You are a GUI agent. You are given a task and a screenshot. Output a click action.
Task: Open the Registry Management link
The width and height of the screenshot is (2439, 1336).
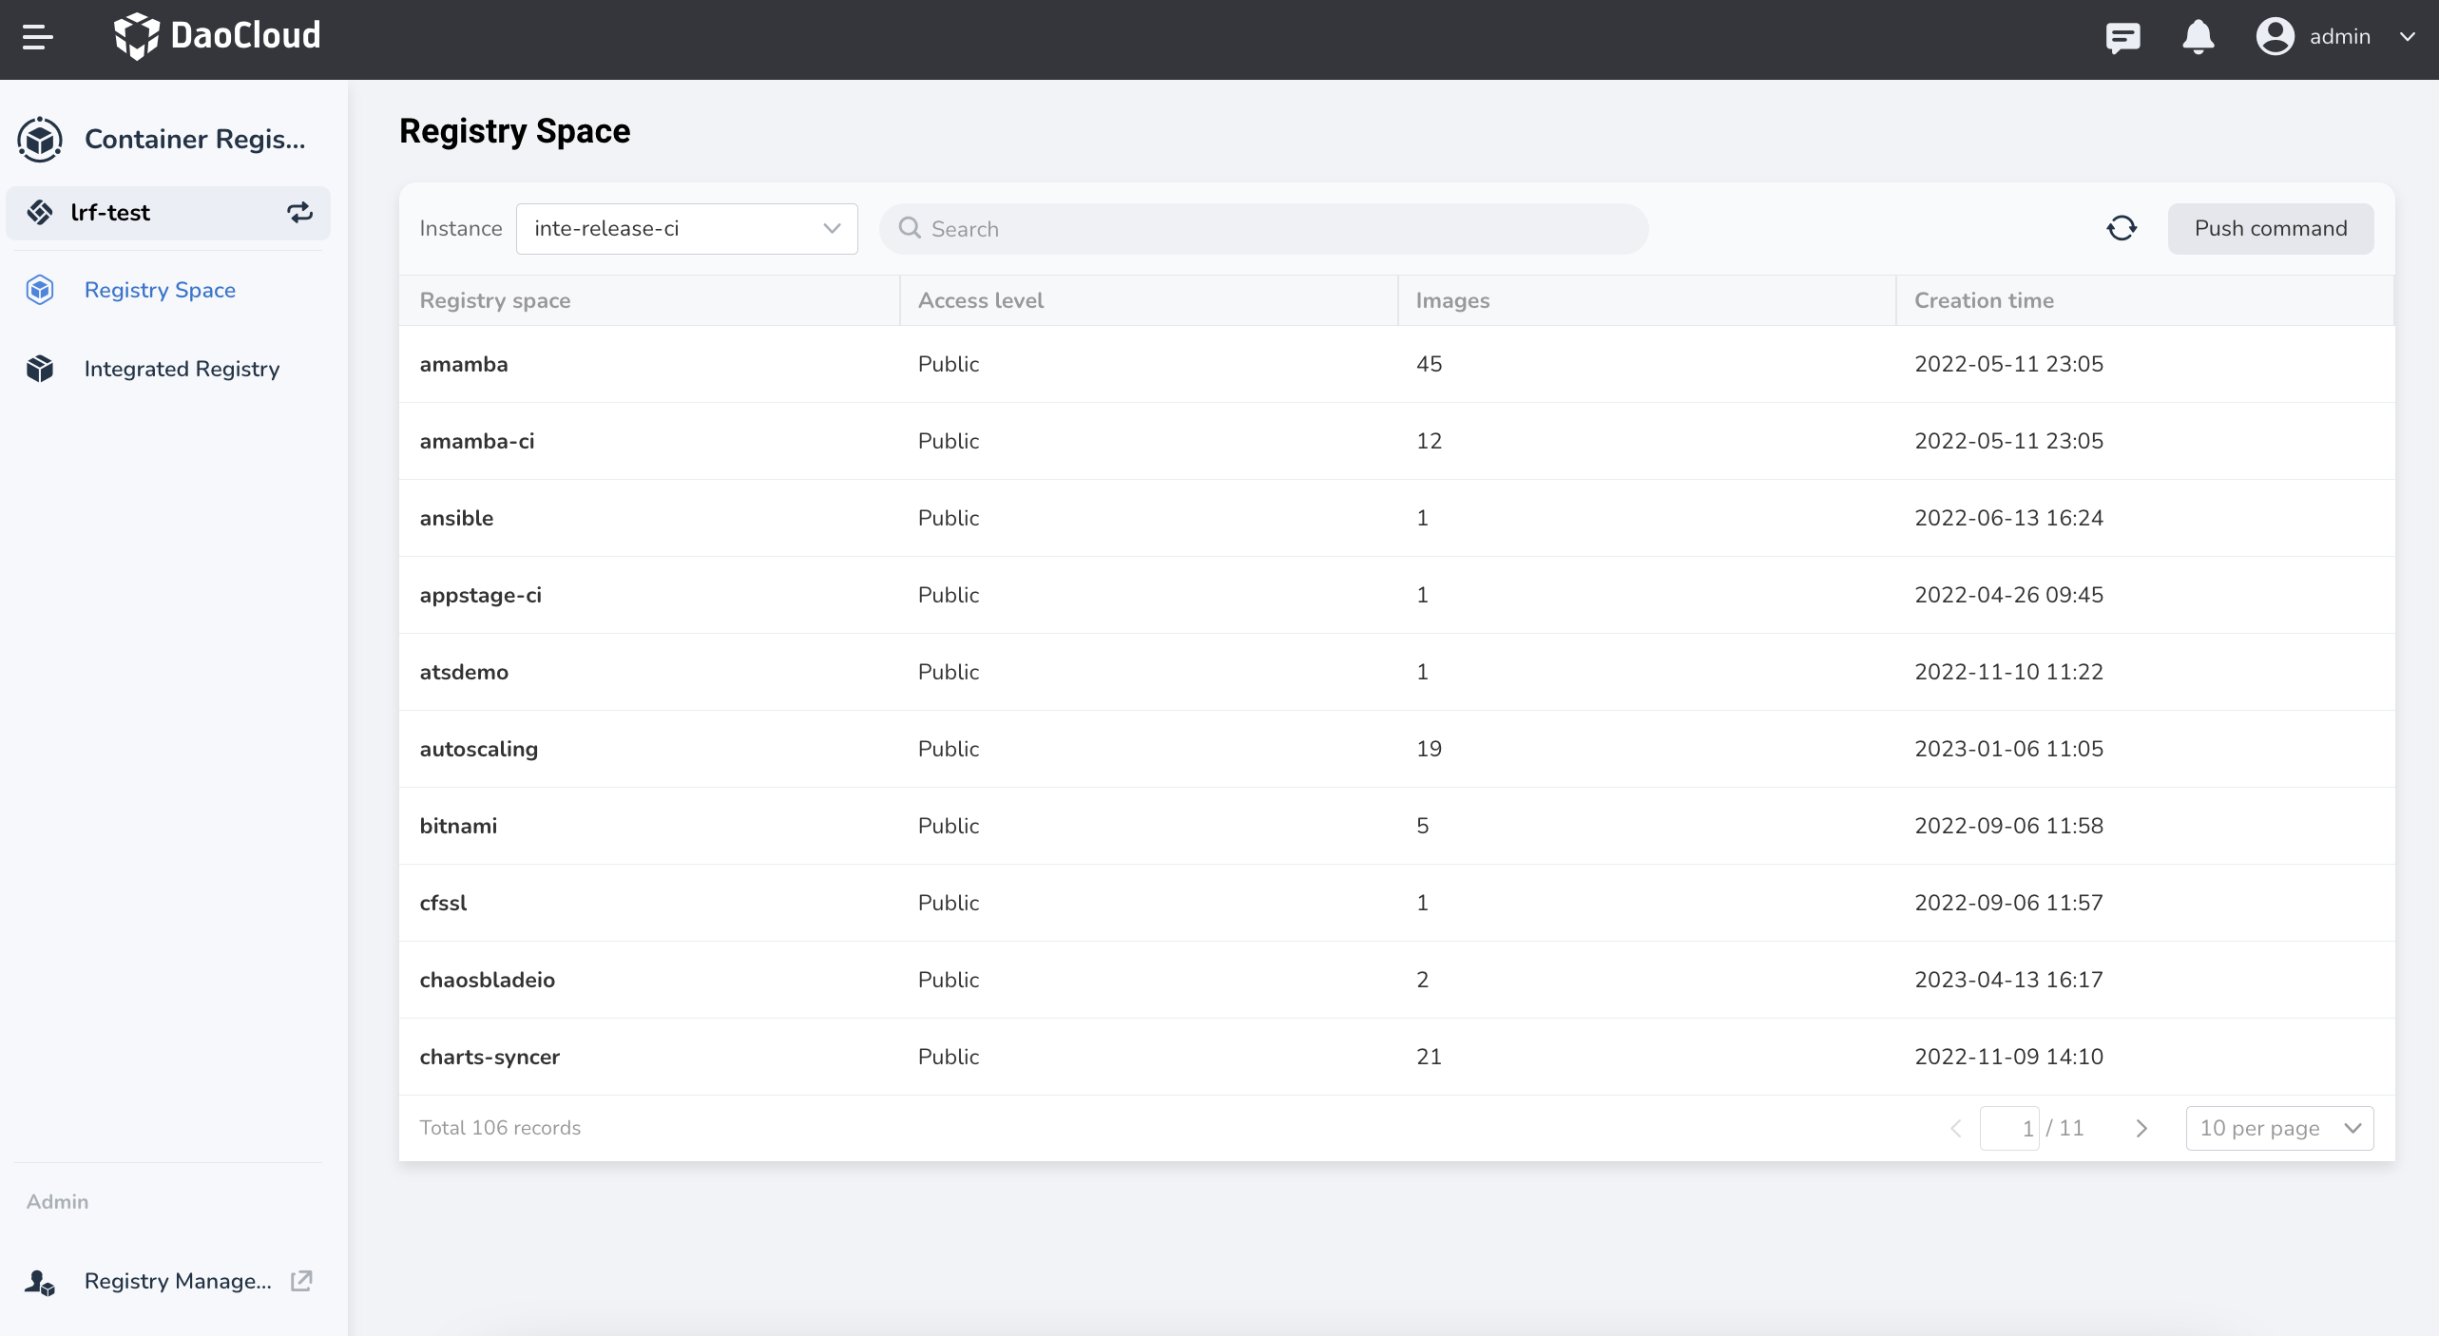point(178,1281)
